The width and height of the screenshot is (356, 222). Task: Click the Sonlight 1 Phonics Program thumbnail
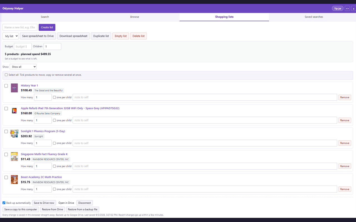pyautogui.click(x=14, y=133)
